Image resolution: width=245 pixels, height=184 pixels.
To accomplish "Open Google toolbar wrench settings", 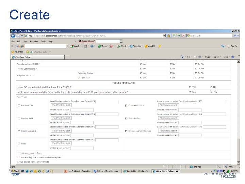I will (223, 46).
